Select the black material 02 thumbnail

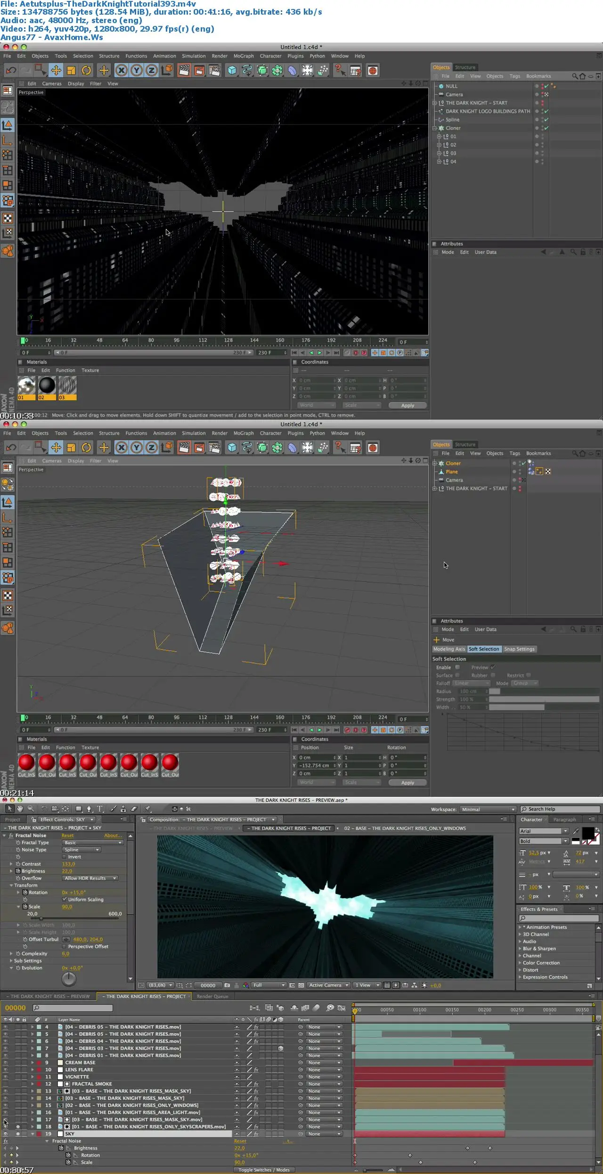[47, 385]
